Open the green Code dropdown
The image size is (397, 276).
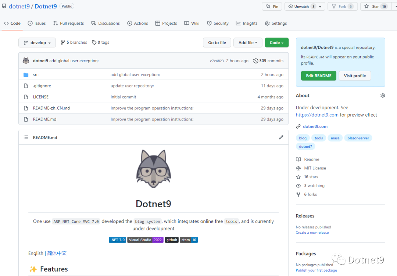[276, 43]
